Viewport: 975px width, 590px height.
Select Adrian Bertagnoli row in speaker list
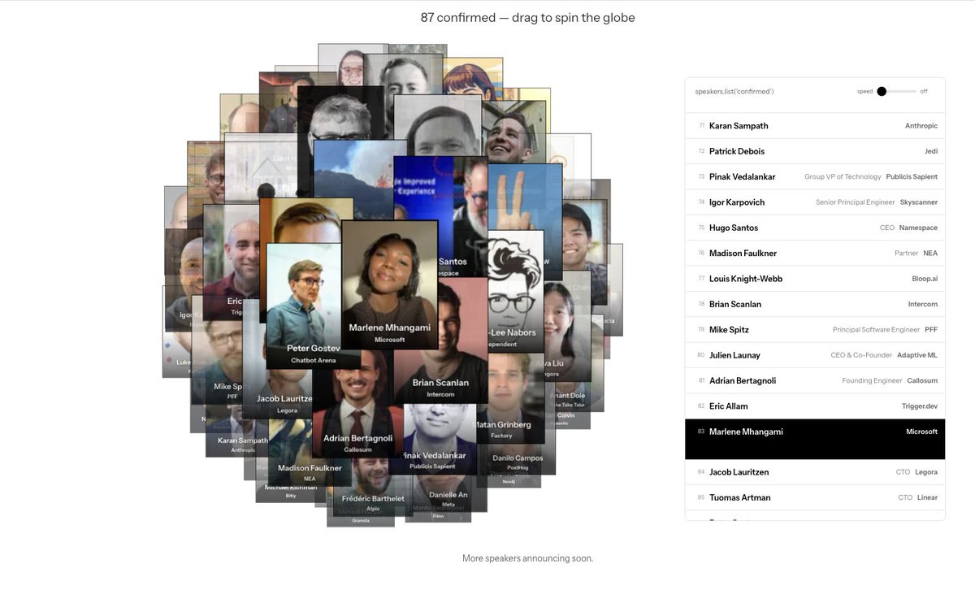pyautogui.click(x=815, y=380)
